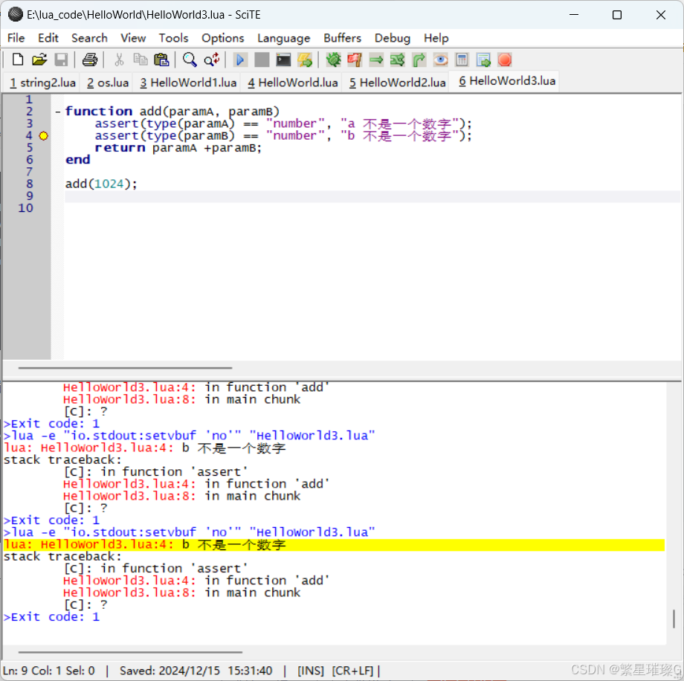Click 'Ln: 9 Col: 1 Sel: 0' in status bar
Screen dimensions: 684x681
49,671
